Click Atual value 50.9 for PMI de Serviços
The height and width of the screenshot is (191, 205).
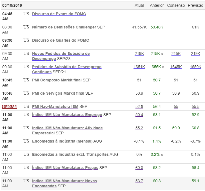click(139, 93)
